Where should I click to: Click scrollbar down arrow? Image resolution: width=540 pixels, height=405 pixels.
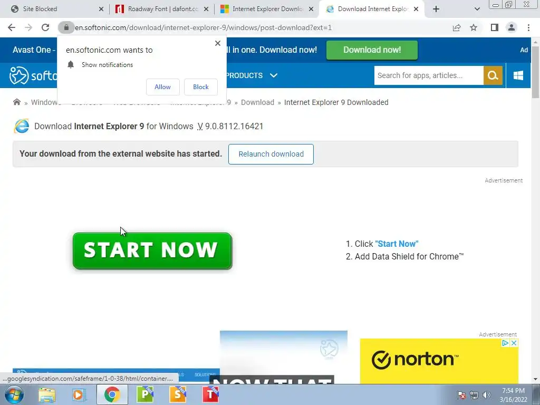[x=535, y=379]
